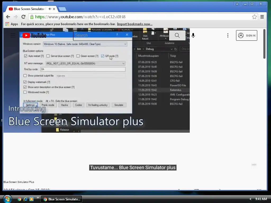
Task: Go to the YouTube home logo
Action: pyautogui.click(x=34, y=35)
